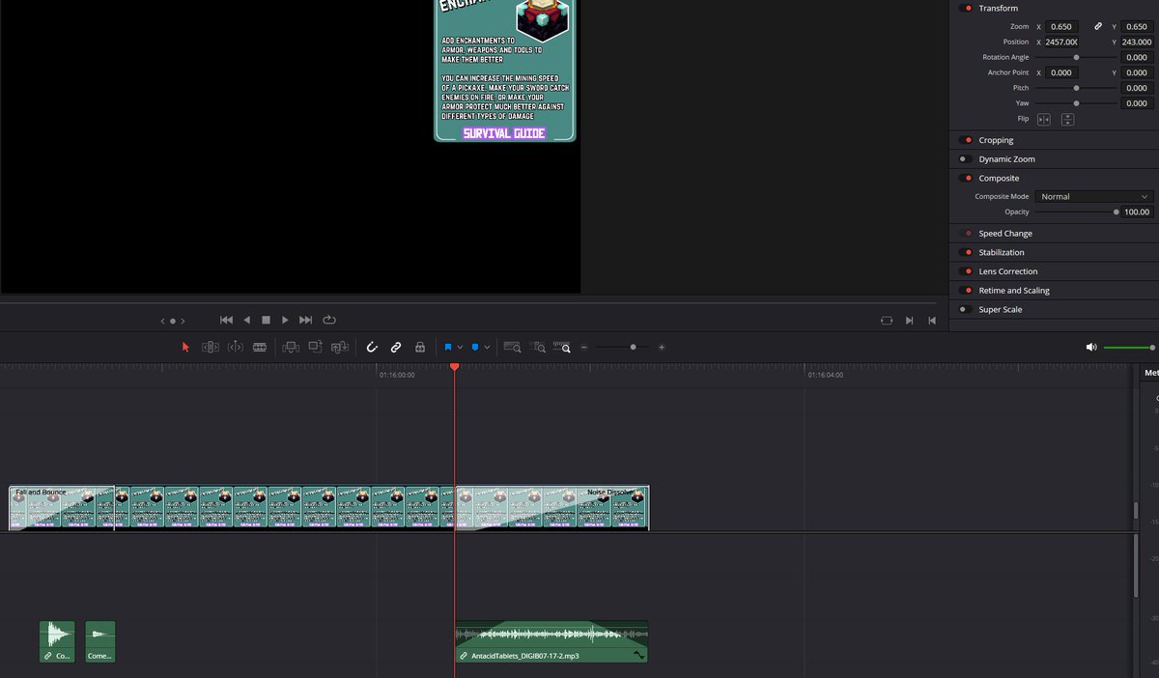Click the Flip vertical icon
The width and height of the screenshot is (1159, 678).
point(1067,120)
